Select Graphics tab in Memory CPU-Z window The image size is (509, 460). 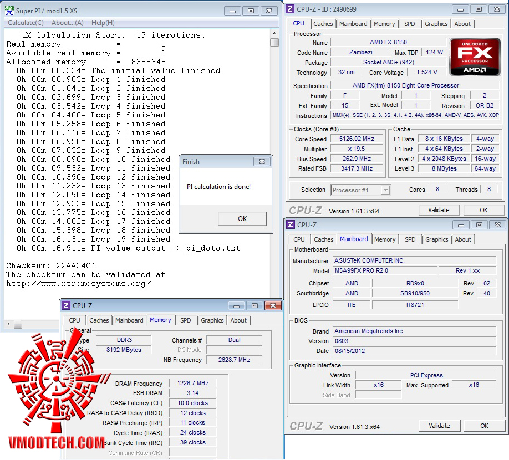click(212, 320)
